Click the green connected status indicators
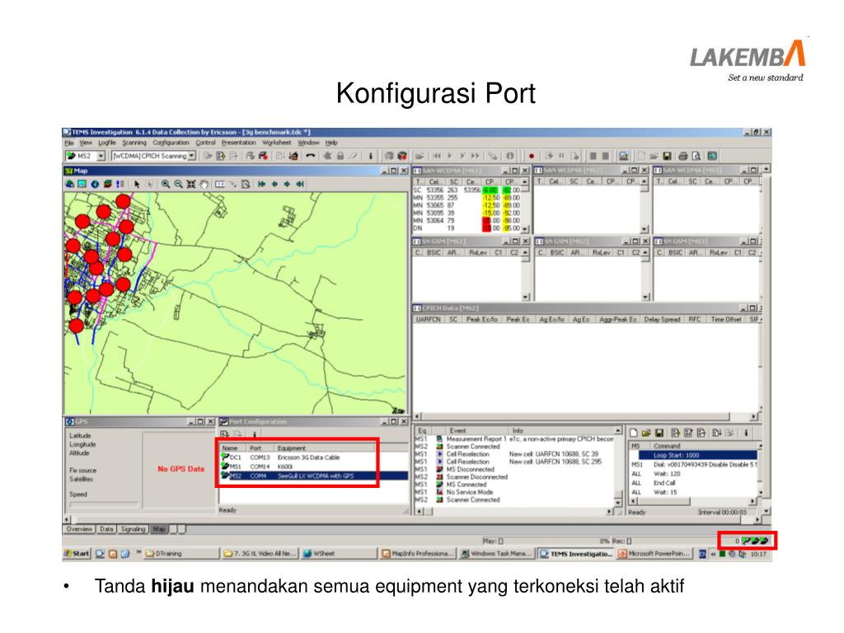The image size is (844, 633). (755, 541)
